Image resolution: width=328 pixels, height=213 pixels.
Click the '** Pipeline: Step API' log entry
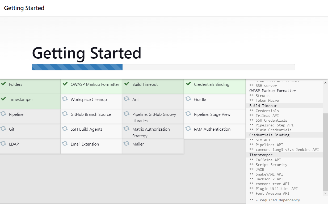coord(272,125)
